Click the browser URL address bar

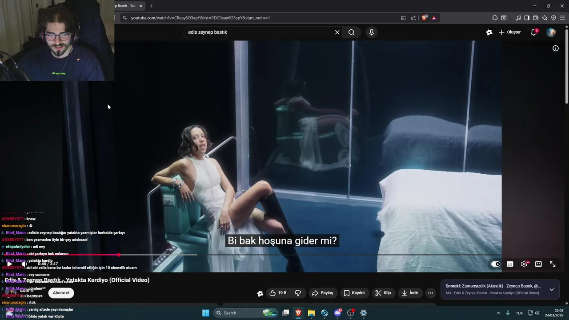262,18
